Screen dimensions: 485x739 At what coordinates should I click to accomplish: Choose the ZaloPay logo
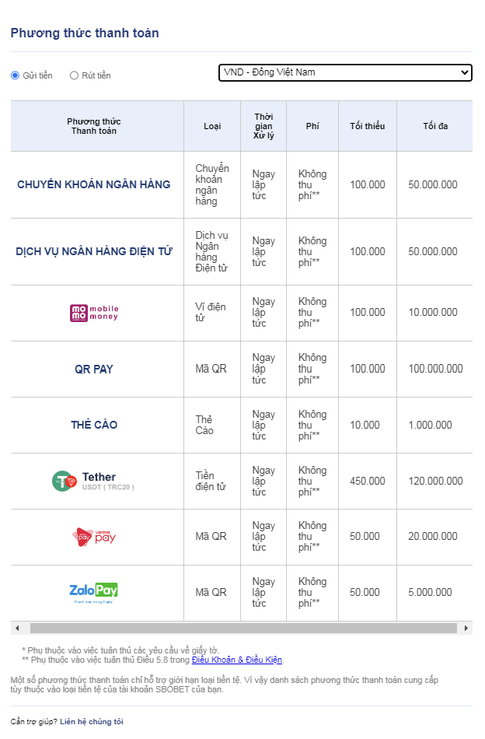click(x=94, y=593)
